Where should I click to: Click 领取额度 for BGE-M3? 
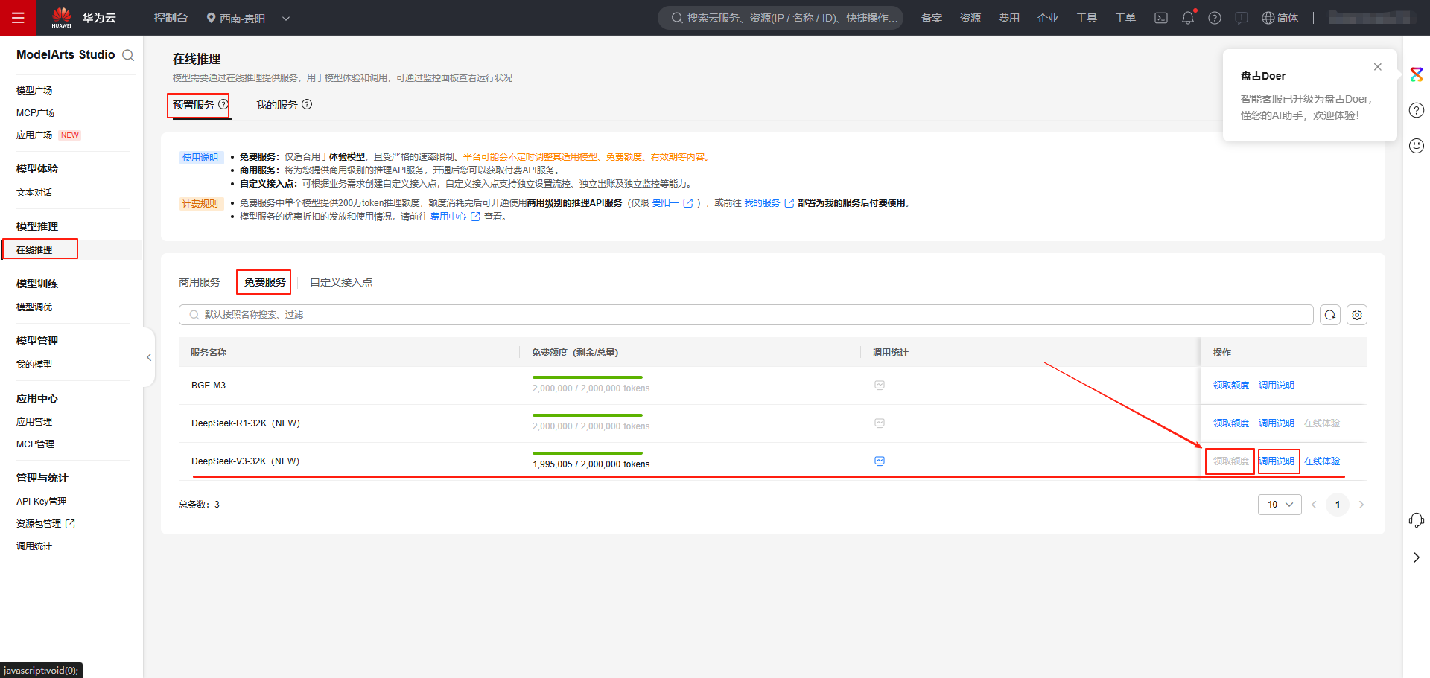pyautogui.click(x=1231, y=386)
